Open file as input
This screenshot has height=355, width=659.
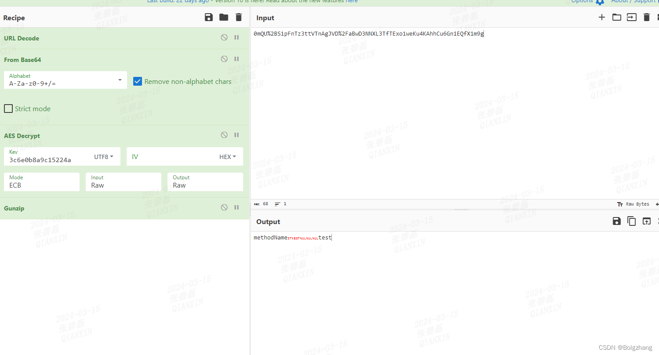tap(632, 18)
